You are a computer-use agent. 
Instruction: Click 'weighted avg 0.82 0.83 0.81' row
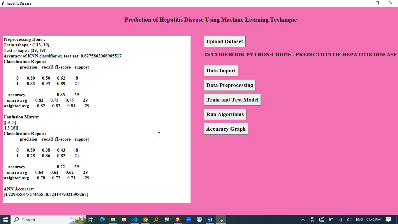47,106
